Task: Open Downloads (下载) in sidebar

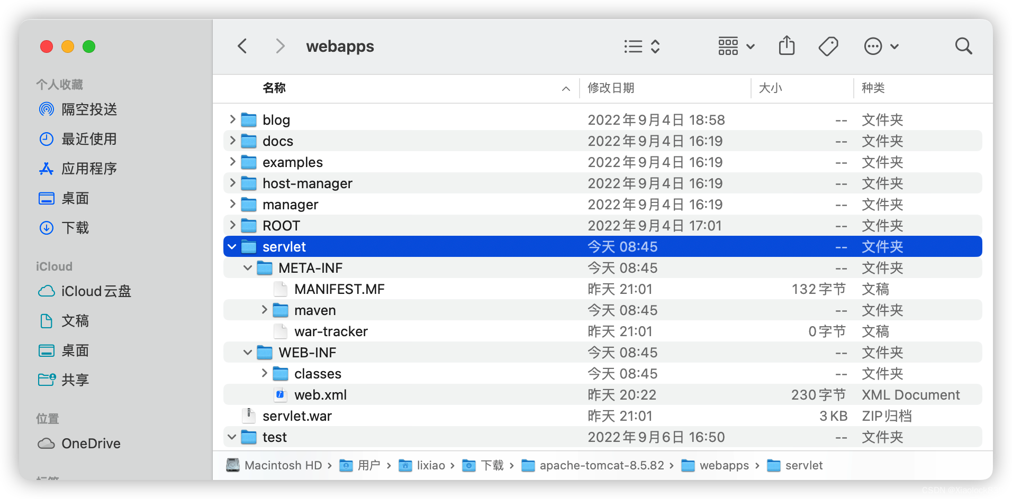Action: 65,228
